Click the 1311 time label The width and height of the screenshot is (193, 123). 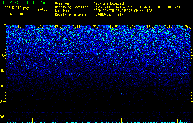[21, 26]
